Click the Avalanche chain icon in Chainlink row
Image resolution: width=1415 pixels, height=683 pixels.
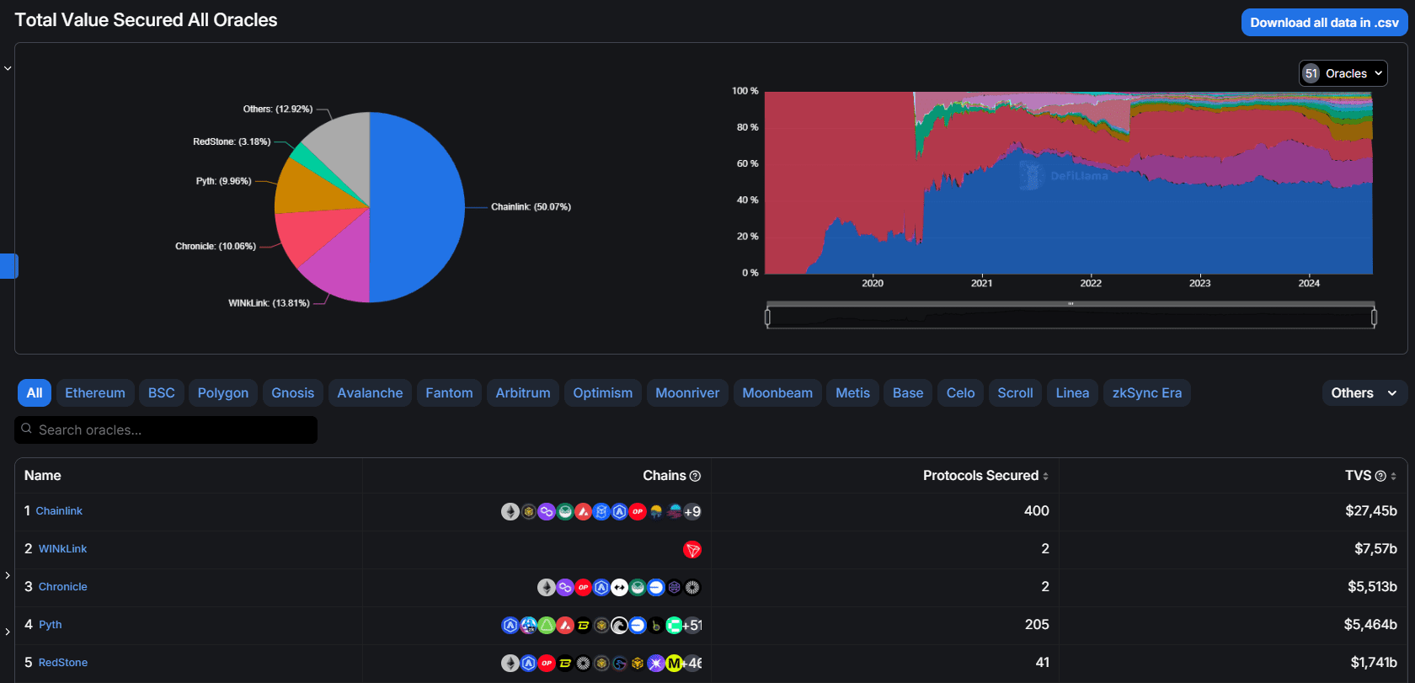(583, 512)
